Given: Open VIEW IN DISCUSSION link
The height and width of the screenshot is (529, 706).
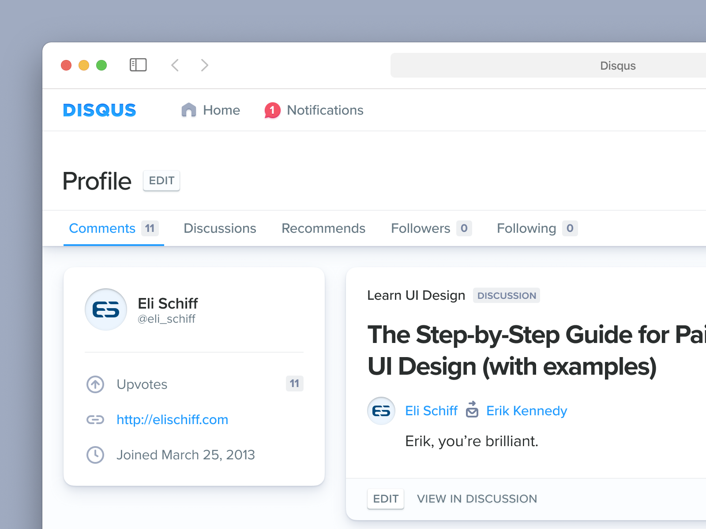Looking at the screenshot, I should tap(477, 499).
